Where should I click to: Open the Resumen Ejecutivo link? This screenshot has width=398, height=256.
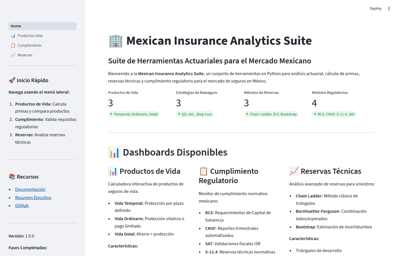pos(33,197)
